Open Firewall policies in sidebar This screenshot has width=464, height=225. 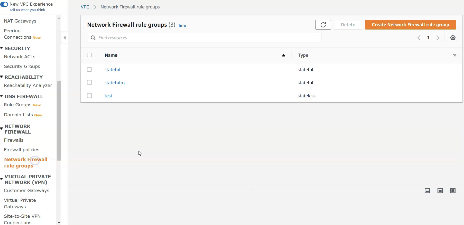click(x=22, y=150)
